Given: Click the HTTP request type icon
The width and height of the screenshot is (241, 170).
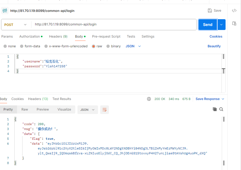Looking at the screenshot, I should (x=5, y=11).
